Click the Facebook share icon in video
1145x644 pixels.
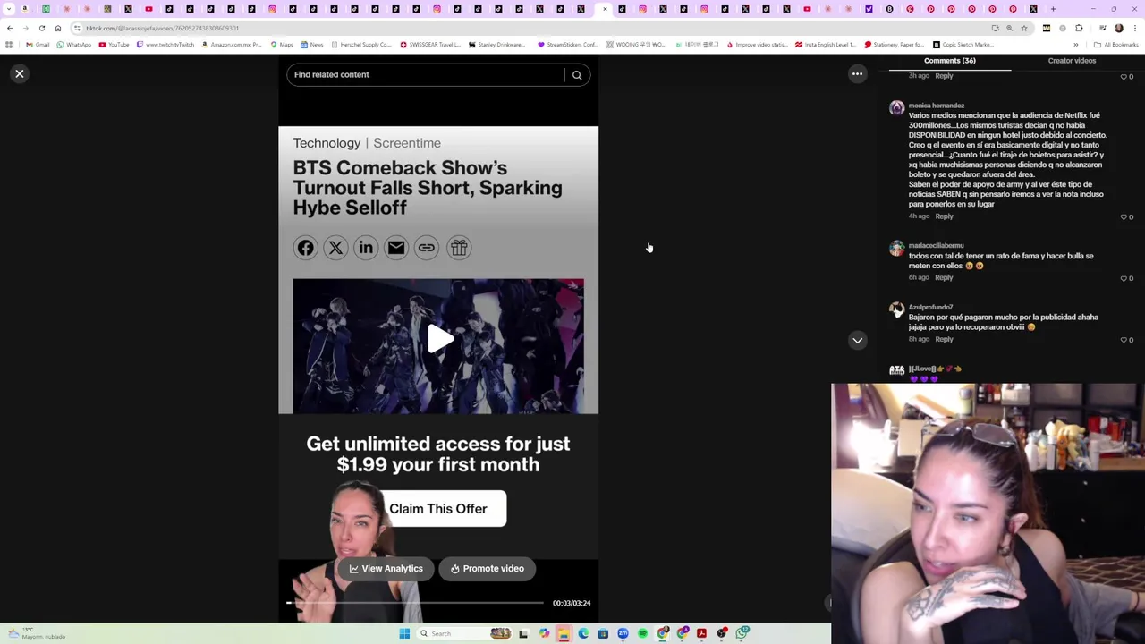click(x=305, y=248)
